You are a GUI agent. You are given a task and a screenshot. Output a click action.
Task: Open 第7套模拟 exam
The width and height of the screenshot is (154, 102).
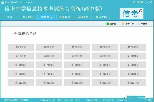point(49,56)
